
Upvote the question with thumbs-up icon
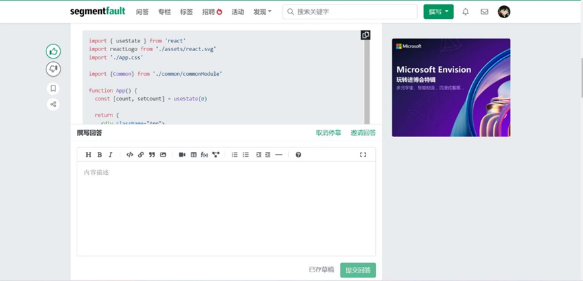pyautogui.click(x=53, y=51)
